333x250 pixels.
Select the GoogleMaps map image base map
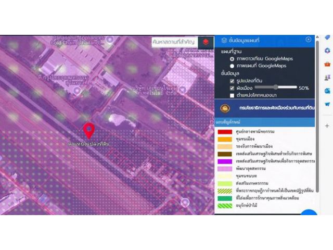[x=232, y=66]
